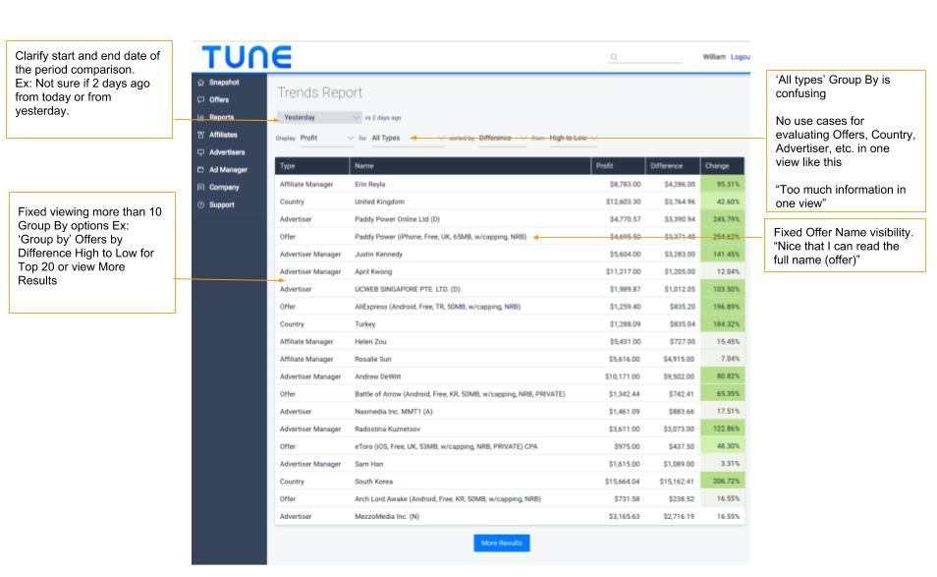Click the 95.31% change cell for Erin Reyla
Screen dimensions: 937x577
click(x=723, y=184)
